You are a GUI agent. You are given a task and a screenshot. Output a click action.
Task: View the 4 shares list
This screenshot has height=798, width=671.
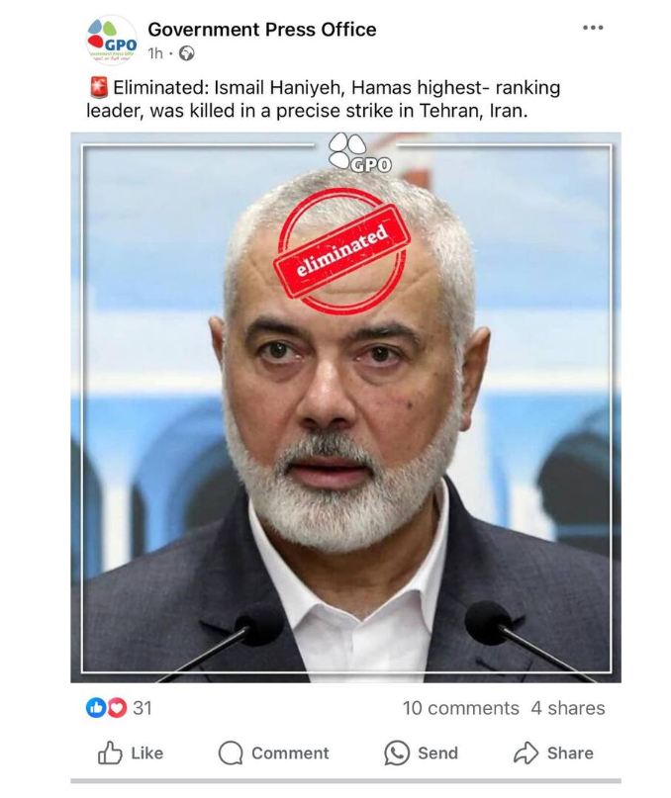pos(567,708)
